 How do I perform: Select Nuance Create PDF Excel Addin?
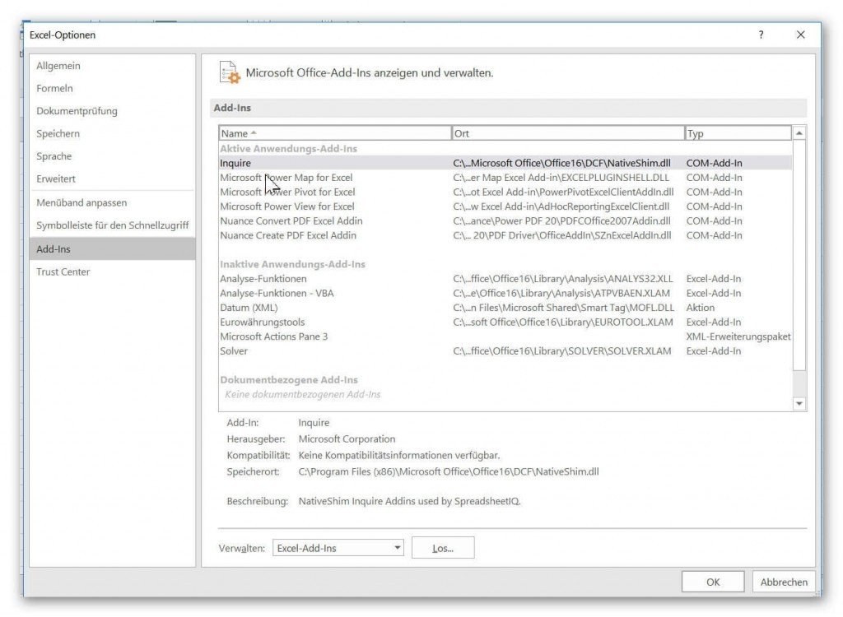pyautogui.click(x=505, y=235)
